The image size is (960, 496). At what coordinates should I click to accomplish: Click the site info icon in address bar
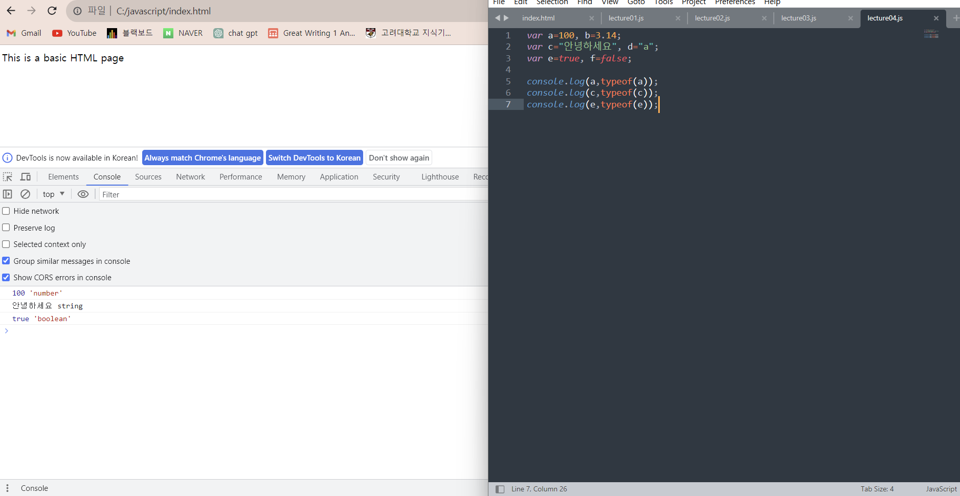(77, 11)
